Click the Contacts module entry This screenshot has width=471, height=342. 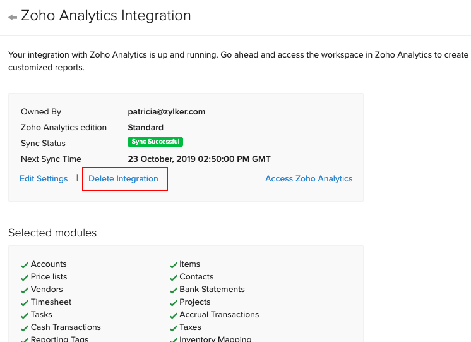pyautogui.click(x=196, y=276)
